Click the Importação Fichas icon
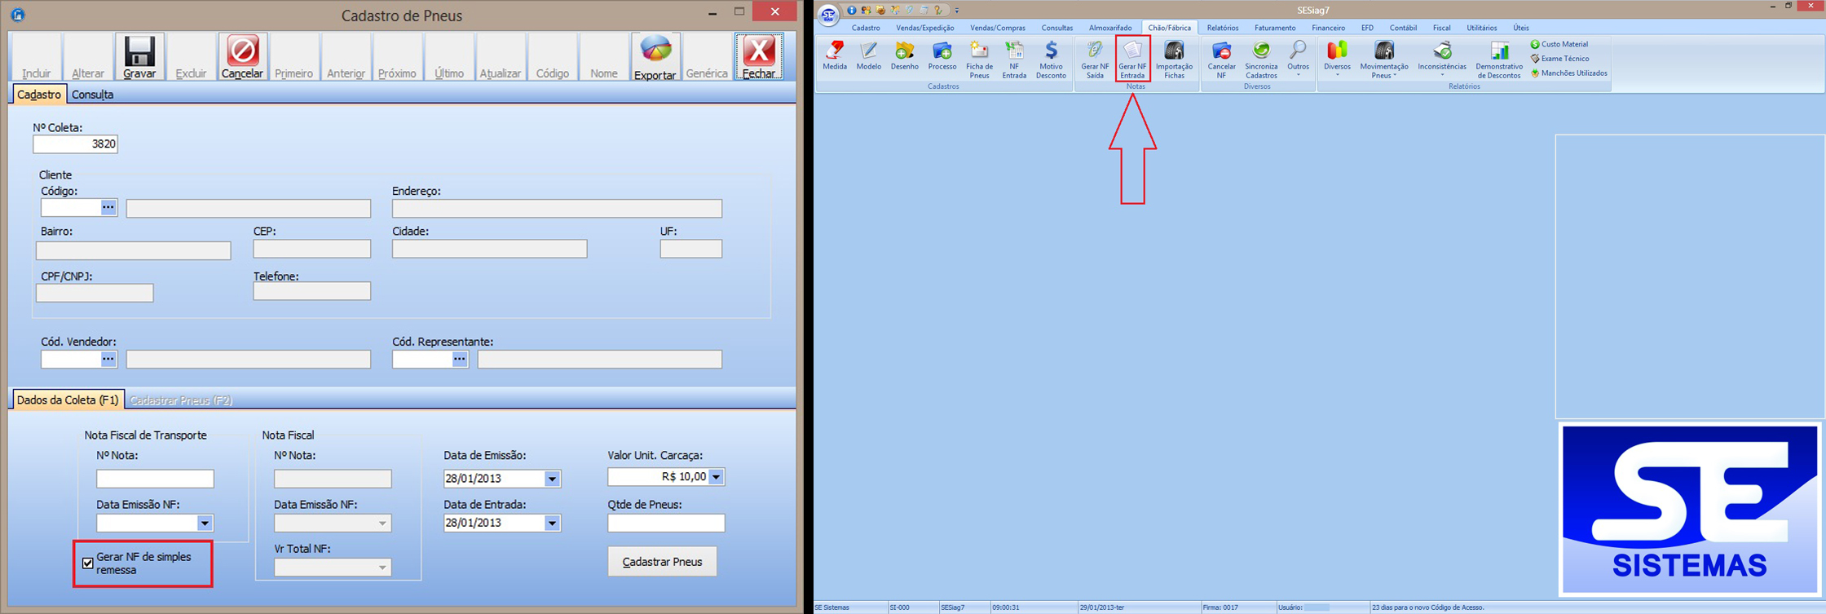Viewport: 1826px width, 614px height. [1174, 59]
